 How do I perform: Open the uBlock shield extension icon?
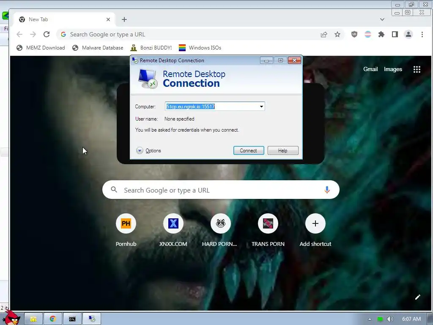click(x=354, y=34)
